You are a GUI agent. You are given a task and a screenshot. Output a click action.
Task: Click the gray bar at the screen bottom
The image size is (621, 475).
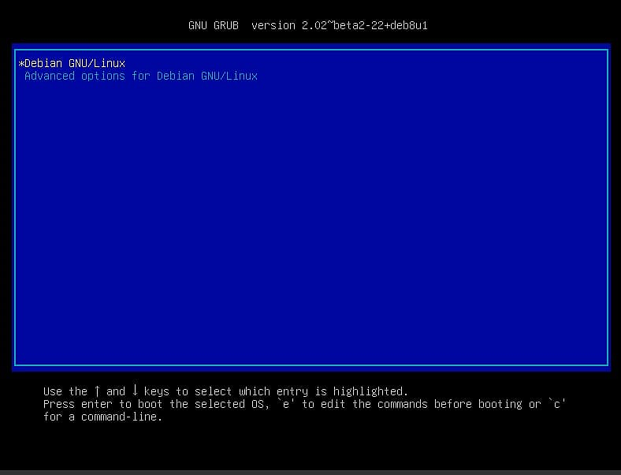(x=310, y=472)
